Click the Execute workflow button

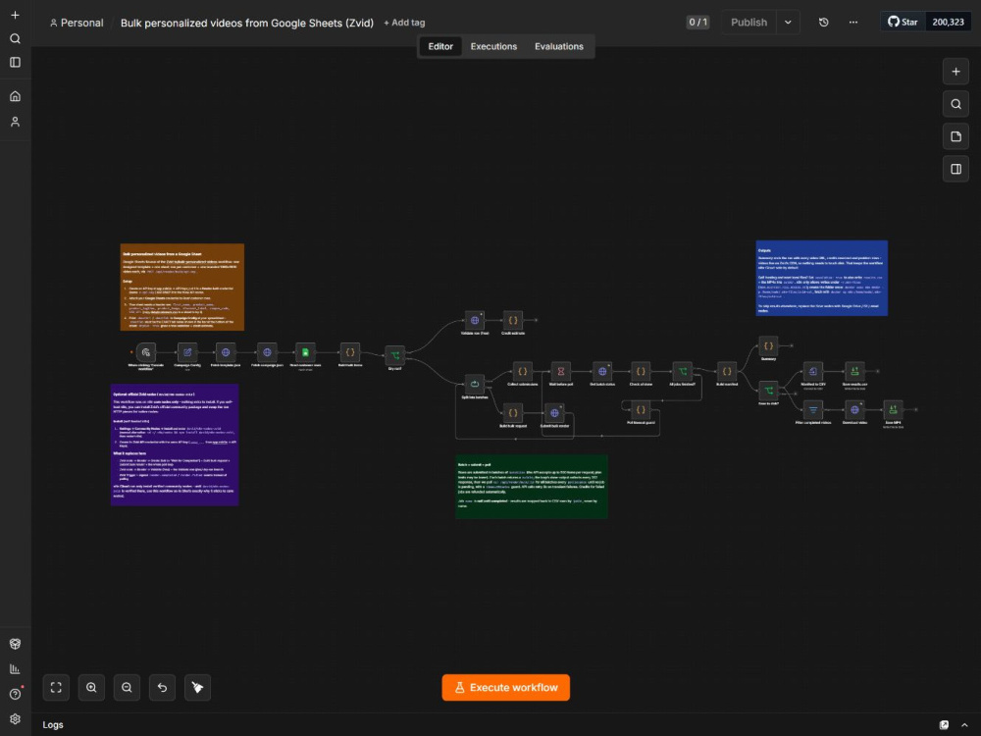pyautogui.click(x=505, y=687)
